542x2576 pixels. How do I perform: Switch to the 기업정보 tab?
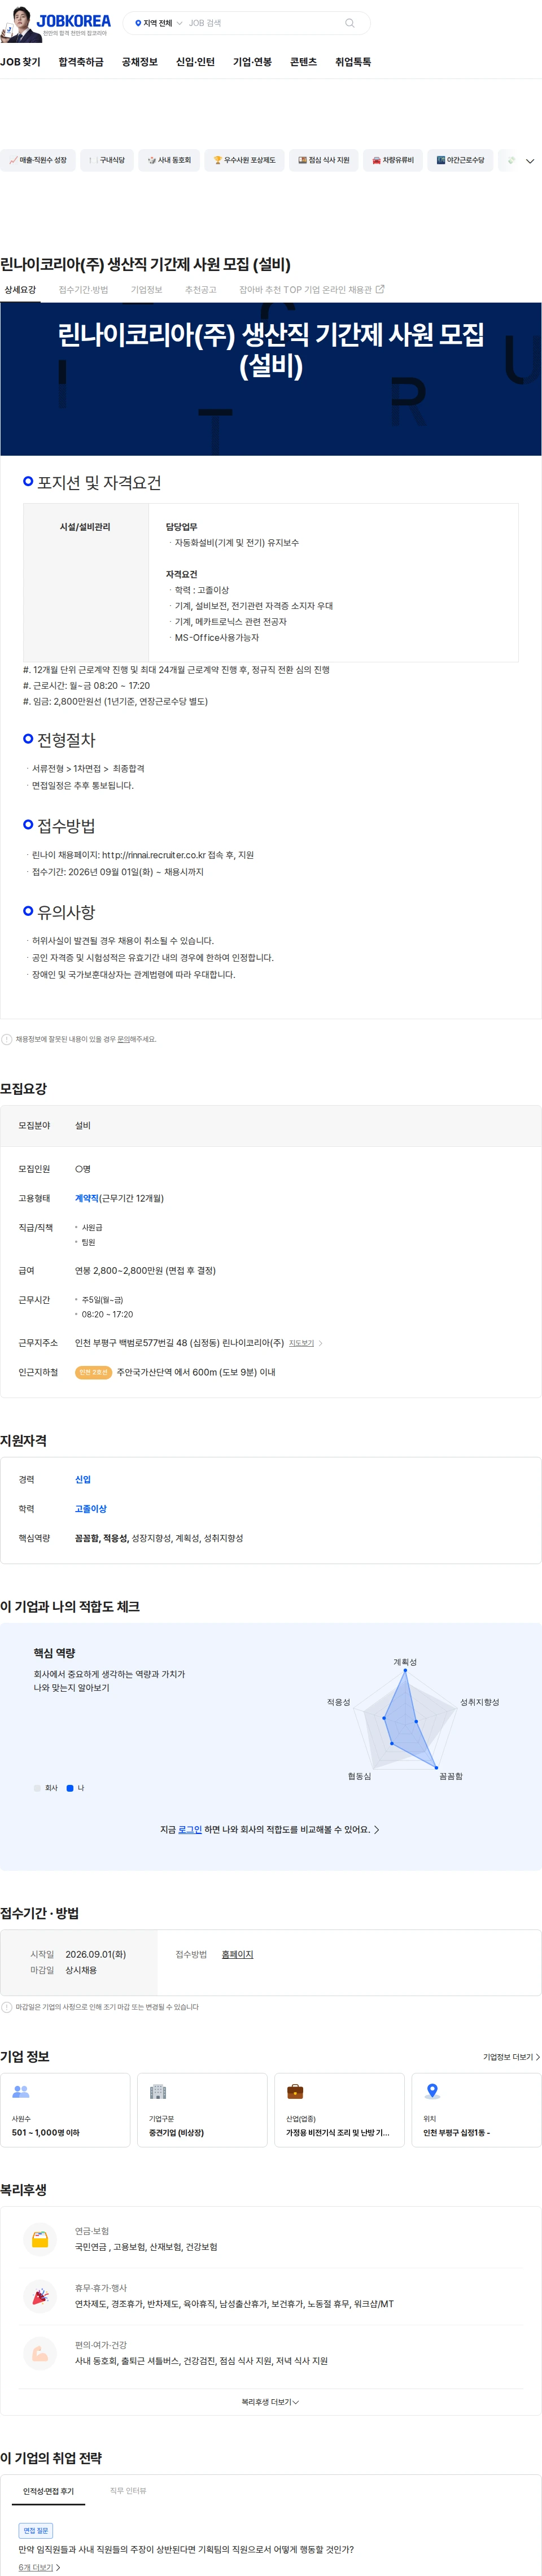pos(146,290)
